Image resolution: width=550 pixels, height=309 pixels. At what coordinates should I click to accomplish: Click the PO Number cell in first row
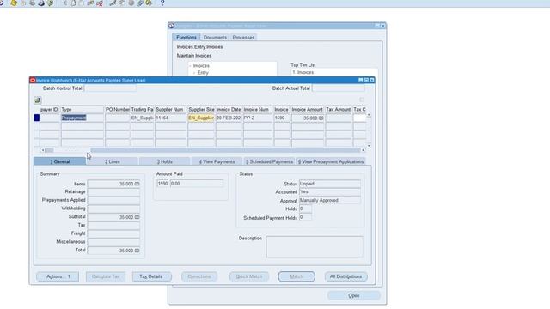tap(117, 118)
